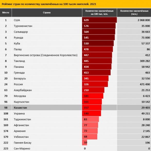Click the 'Количество заключённых (чел.)' header

(x=134, y=13)
